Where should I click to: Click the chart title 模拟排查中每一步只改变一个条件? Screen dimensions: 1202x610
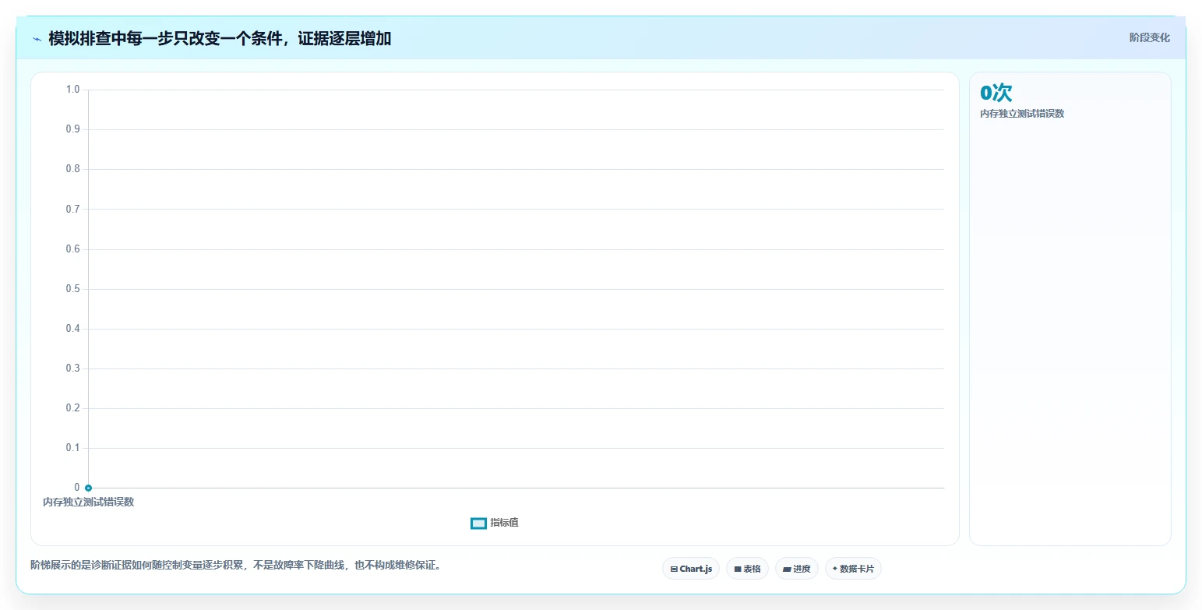220,39
